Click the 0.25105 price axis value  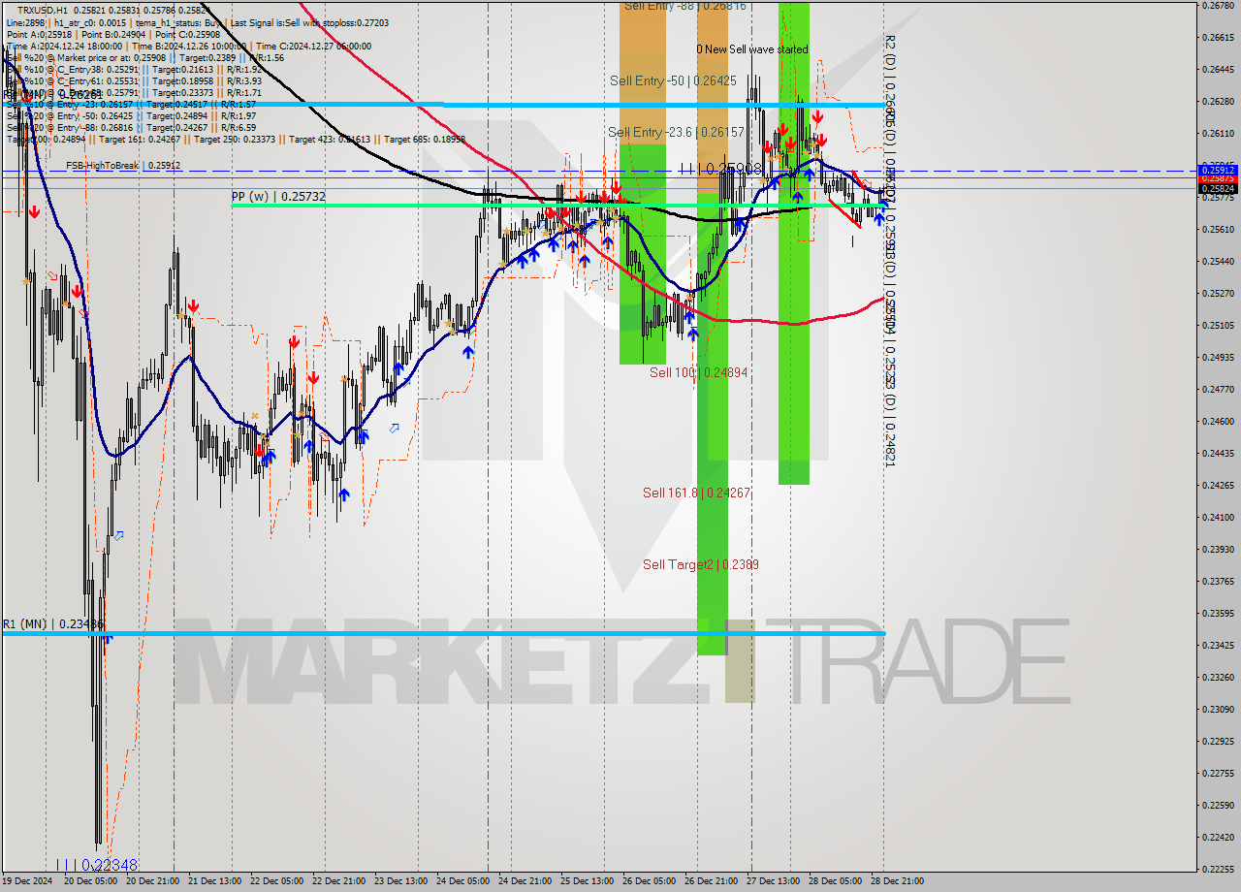point(1218,326)
